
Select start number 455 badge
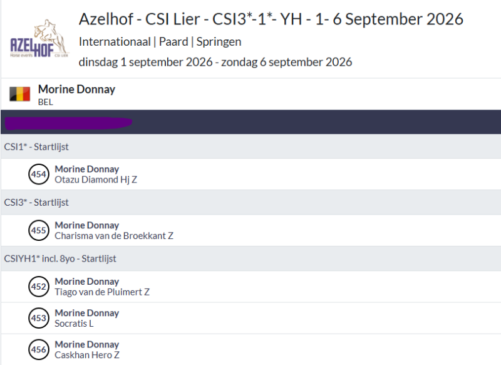[x=39, y=230]
